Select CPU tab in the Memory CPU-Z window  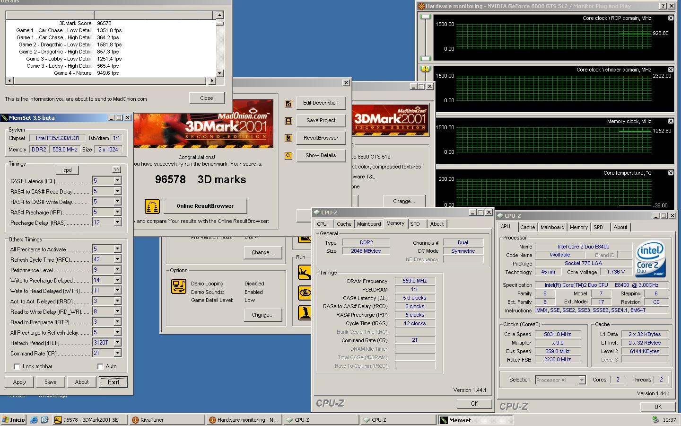tap(322, 224)
